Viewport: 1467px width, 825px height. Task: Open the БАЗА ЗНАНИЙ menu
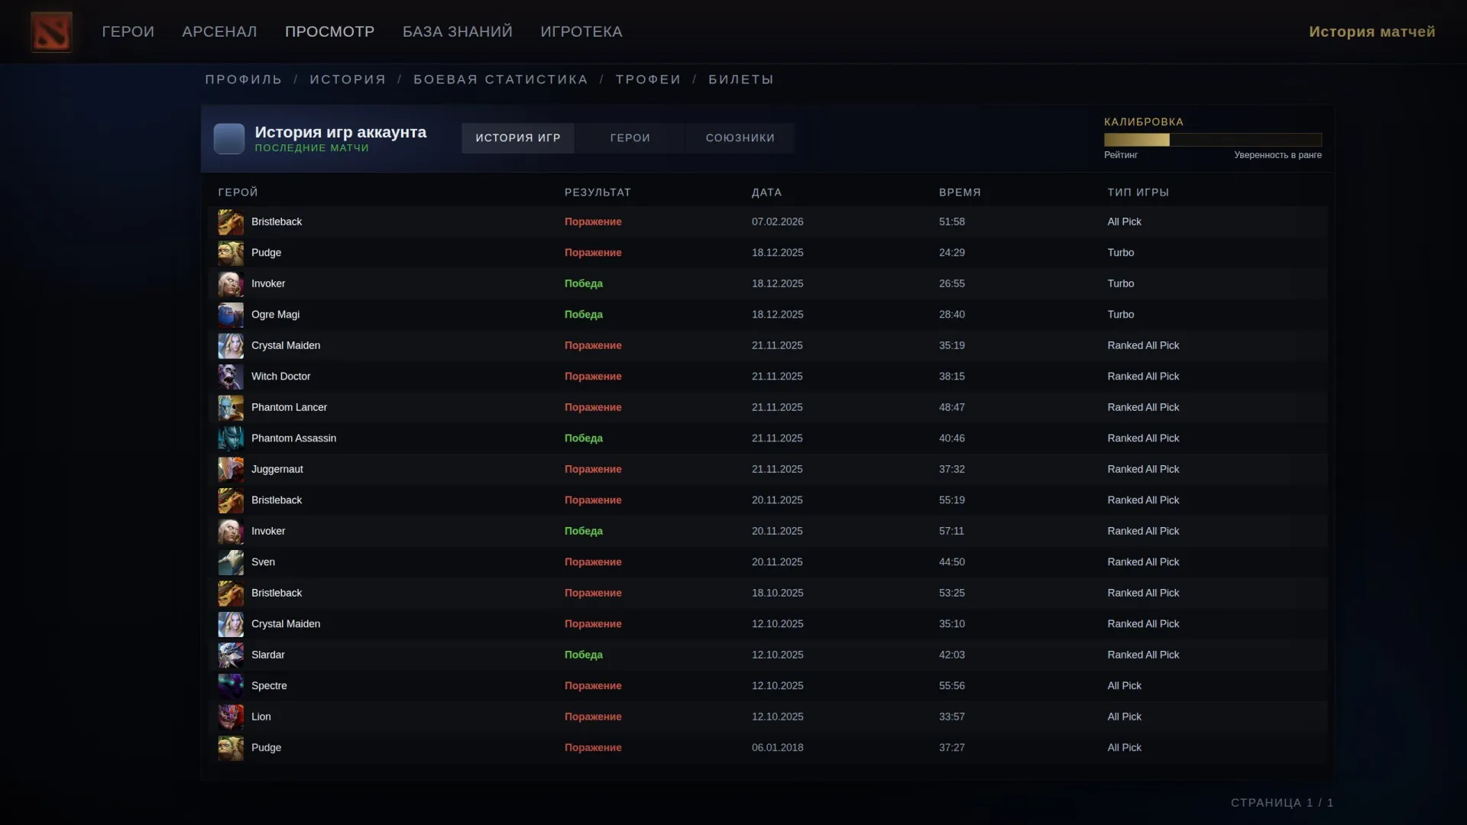coord(458,31)
